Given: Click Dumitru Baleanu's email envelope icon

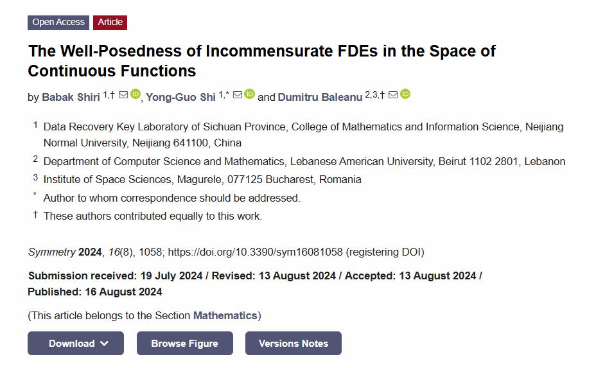Looking at the screenshot, I should click(393, 94).
